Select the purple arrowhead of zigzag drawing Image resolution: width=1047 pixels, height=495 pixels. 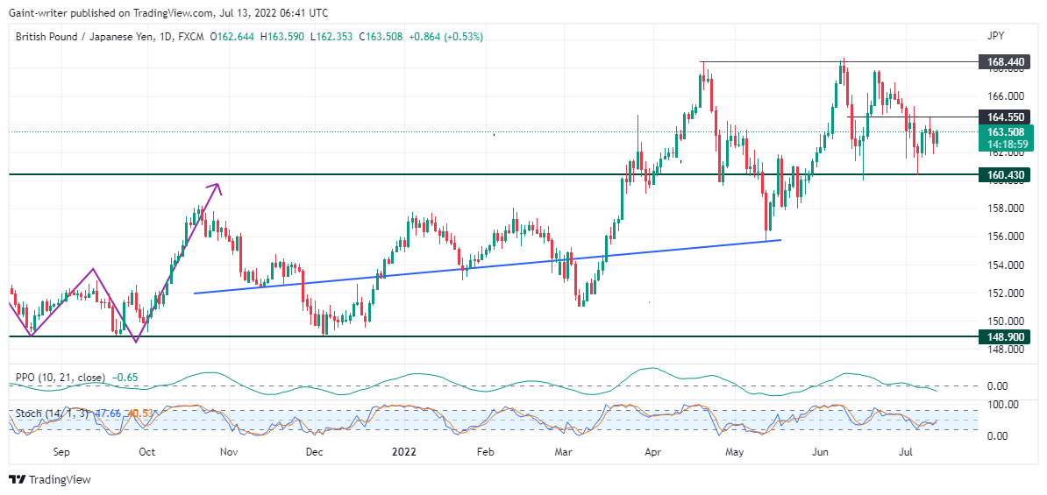pos(215,187)
